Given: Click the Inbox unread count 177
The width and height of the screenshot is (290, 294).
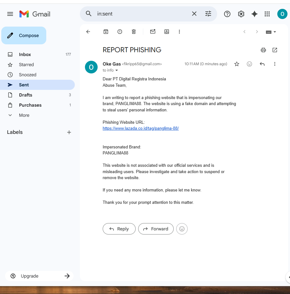Looking at the screenshot, I should click(68, 54).
